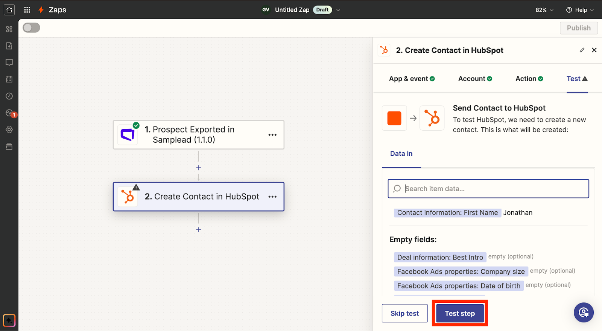Viewport: 602px width, 331px height.
Task: Click the Jonathan first name value
Action: (x=518, y=213)
